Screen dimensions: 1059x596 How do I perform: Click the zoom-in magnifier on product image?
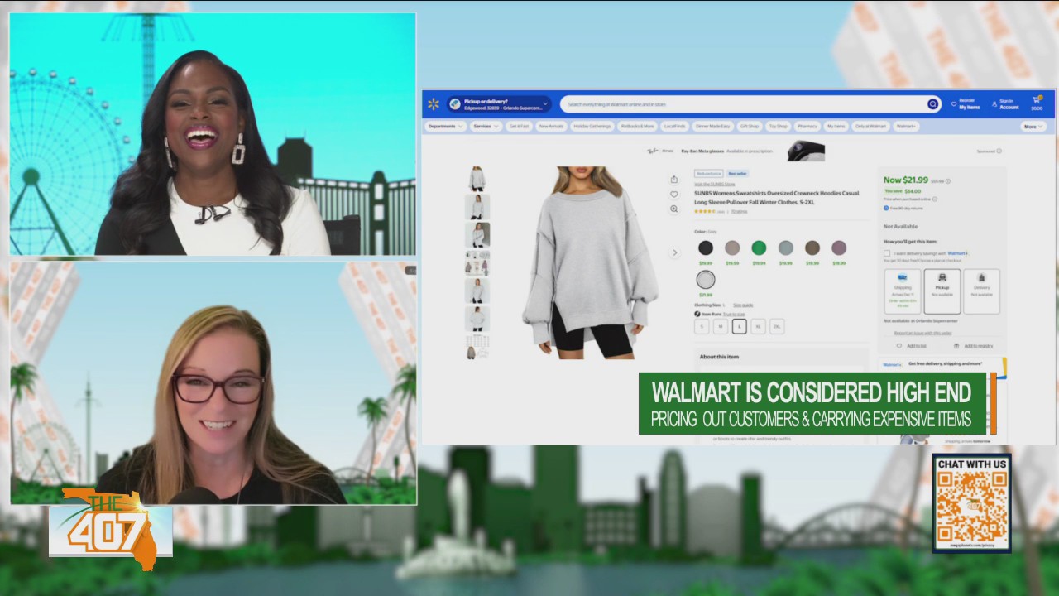point(674,209)
